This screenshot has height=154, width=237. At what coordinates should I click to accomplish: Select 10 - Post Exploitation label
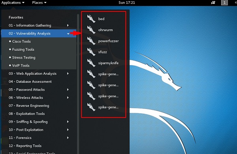[26, 130]
